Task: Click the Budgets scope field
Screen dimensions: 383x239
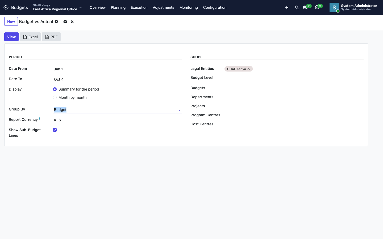Action: 294,88
